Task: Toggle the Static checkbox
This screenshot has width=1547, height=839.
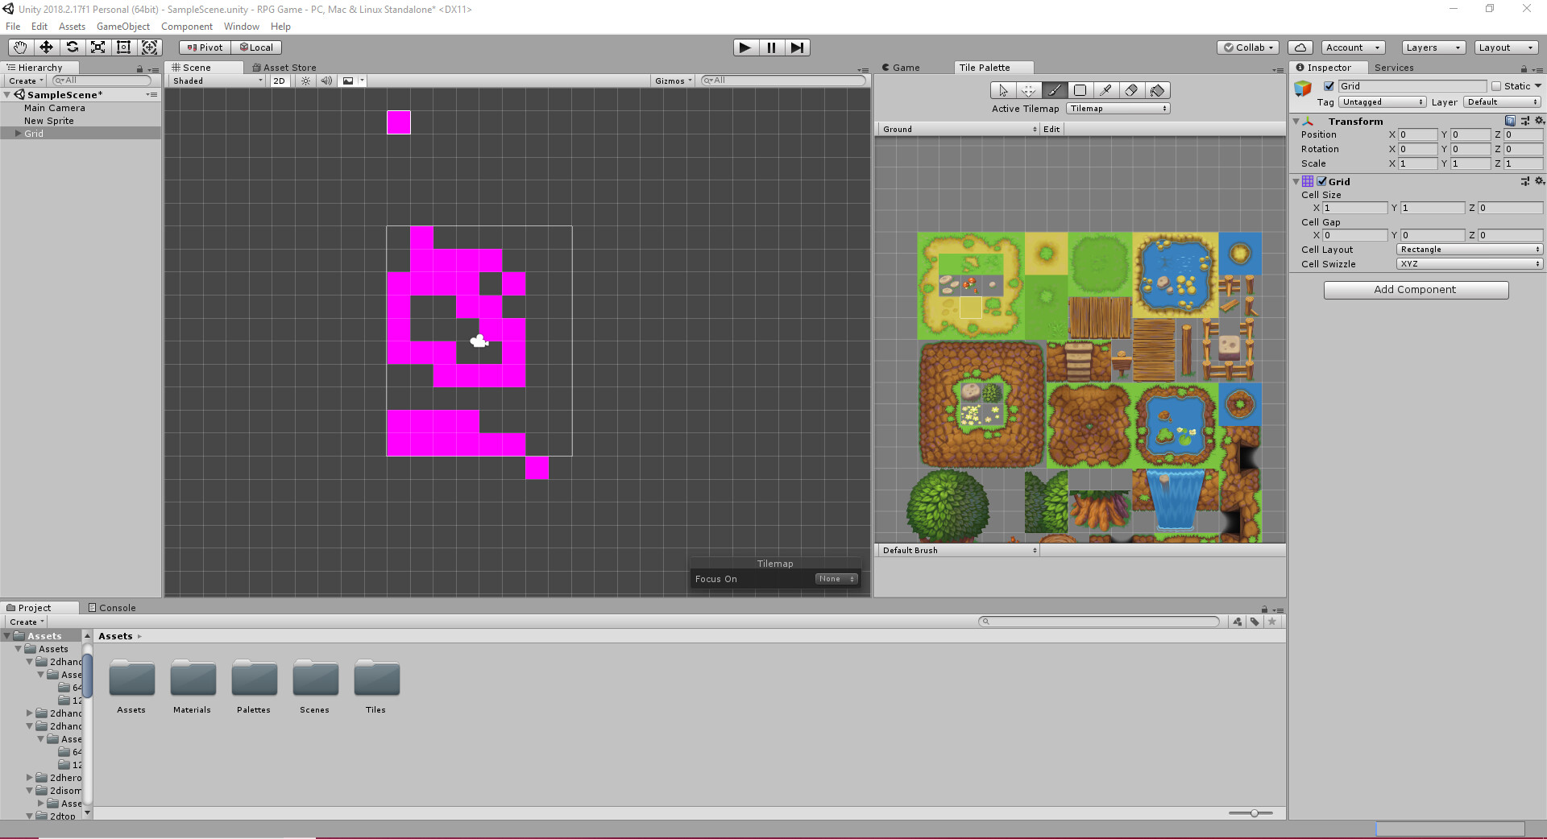Action: (x=1496, y=86)
